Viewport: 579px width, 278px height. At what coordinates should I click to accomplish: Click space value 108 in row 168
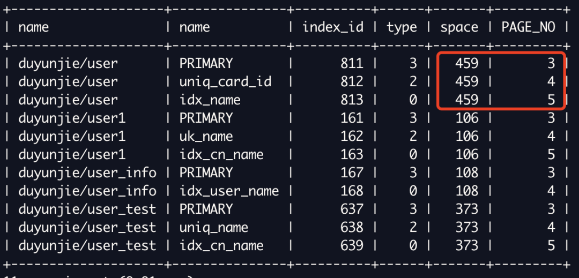coord(467,191)
